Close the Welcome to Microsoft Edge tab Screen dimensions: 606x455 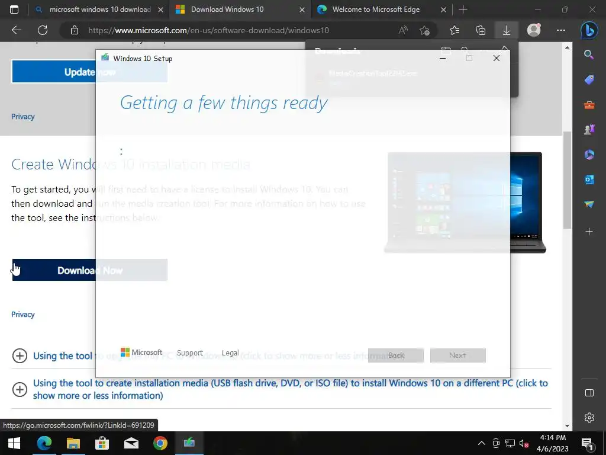click(444, 9)
